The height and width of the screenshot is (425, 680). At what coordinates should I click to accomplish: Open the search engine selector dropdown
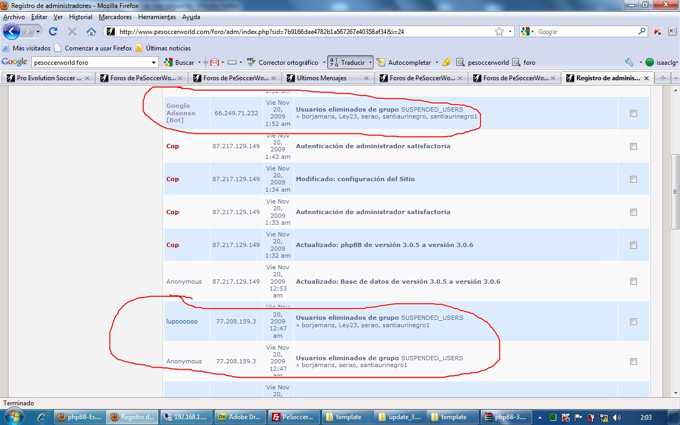(532, 31)
